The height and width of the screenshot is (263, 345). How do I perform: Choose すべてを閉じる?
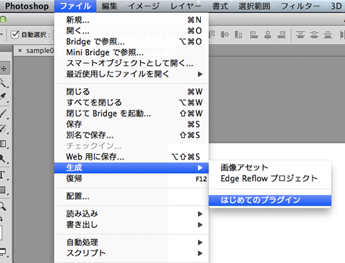(132, 102)
